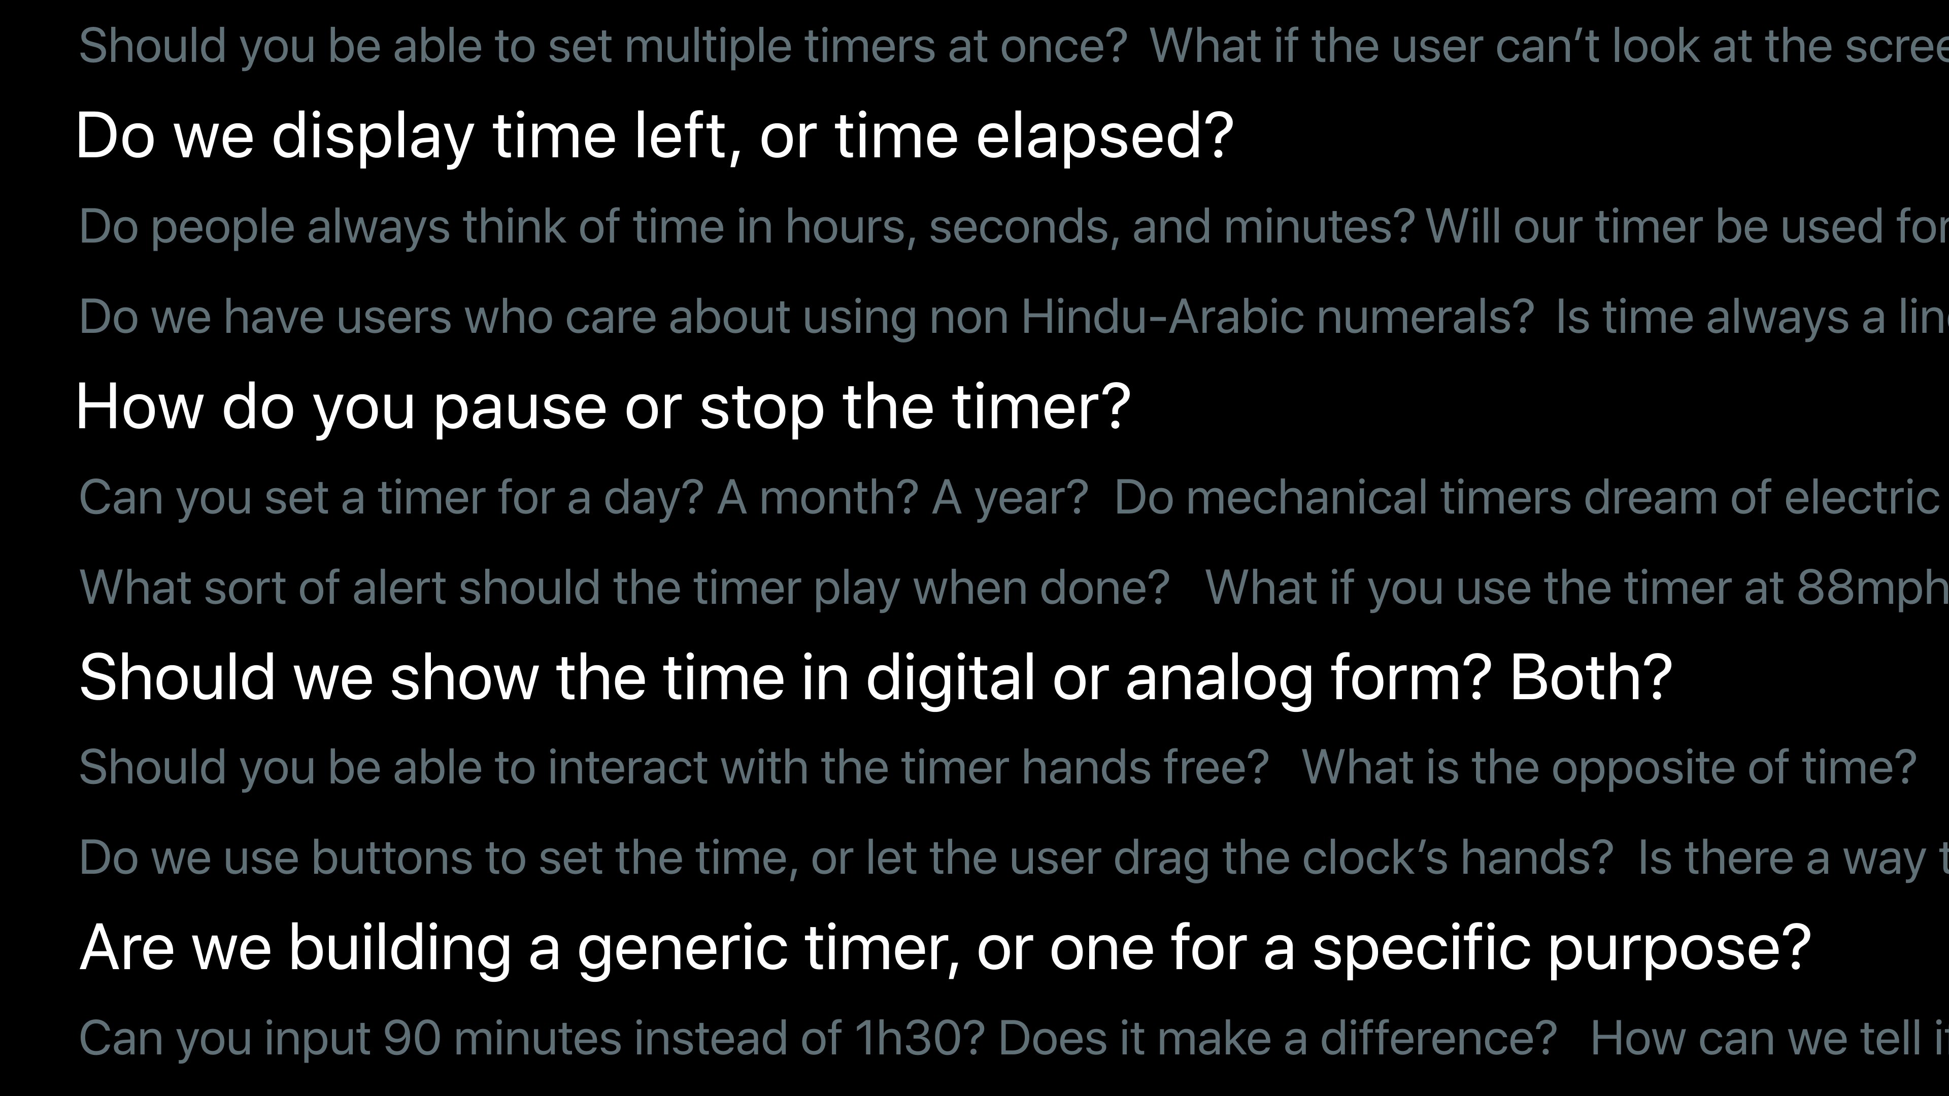Click the question about the alert sound when done

[624, 588]
